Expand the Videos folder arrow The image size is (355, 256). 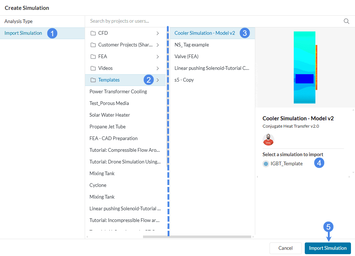point(158,68)
